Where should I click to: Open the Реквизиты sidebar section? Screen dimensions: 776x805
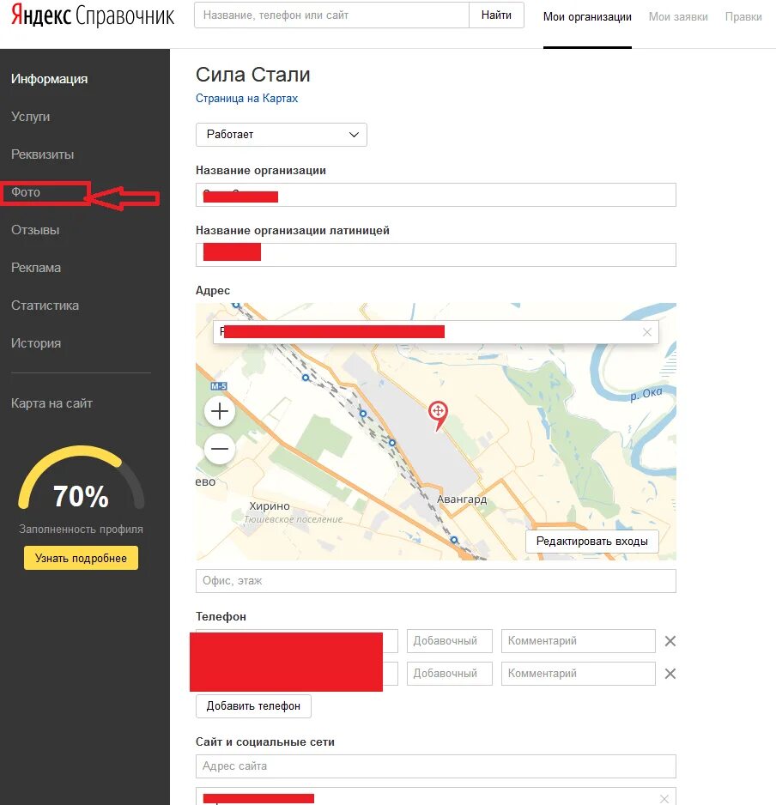tap(43, 154)
